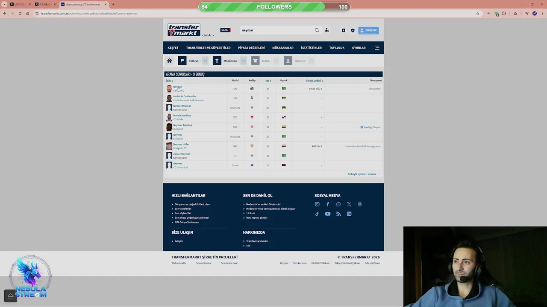Open the OYUNLAR menu
The height and width of the screenshot is (307, 547).
[x=359, y=48]
